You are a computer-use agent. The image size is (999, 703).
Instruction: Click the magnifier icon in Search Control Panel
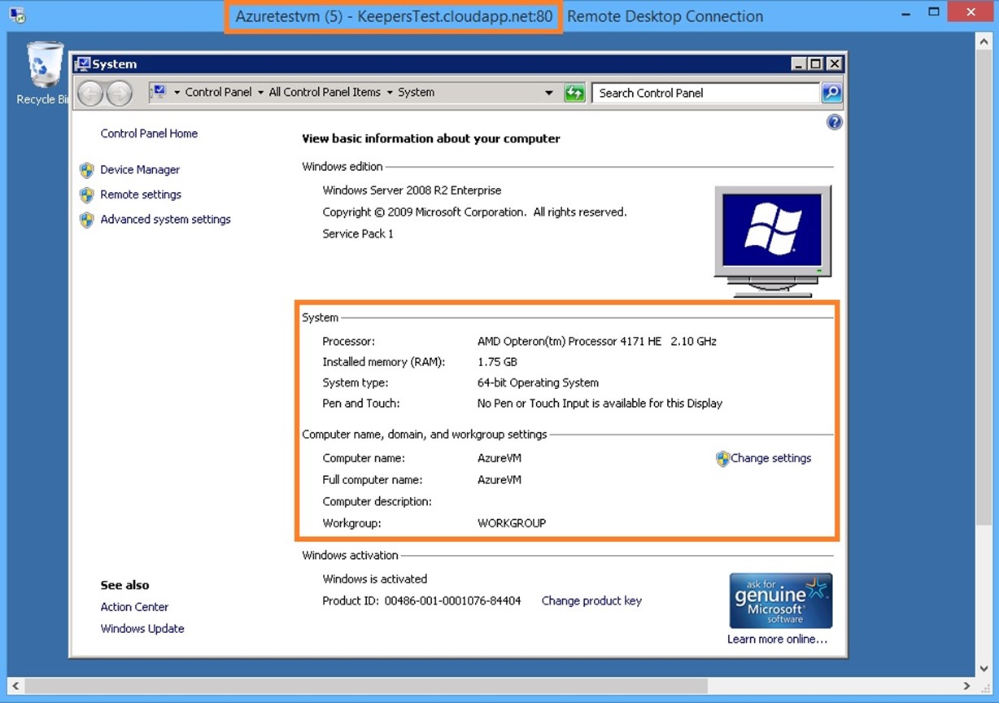click(831, 93)
